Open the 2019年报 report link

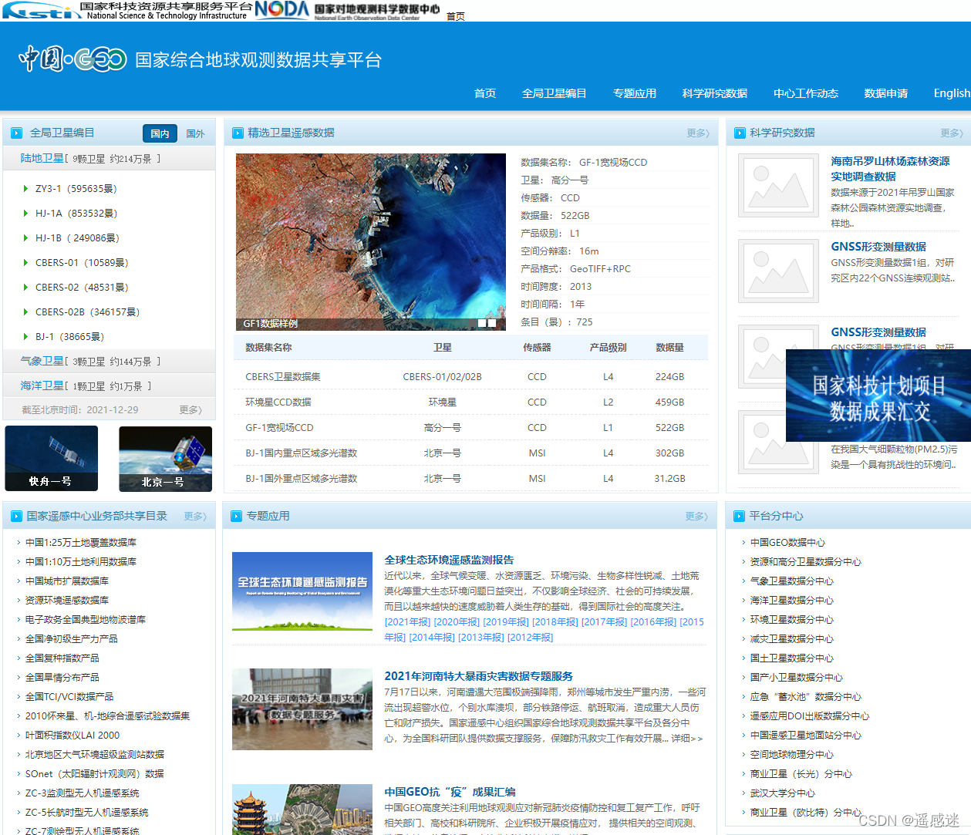tap(506, 622)
